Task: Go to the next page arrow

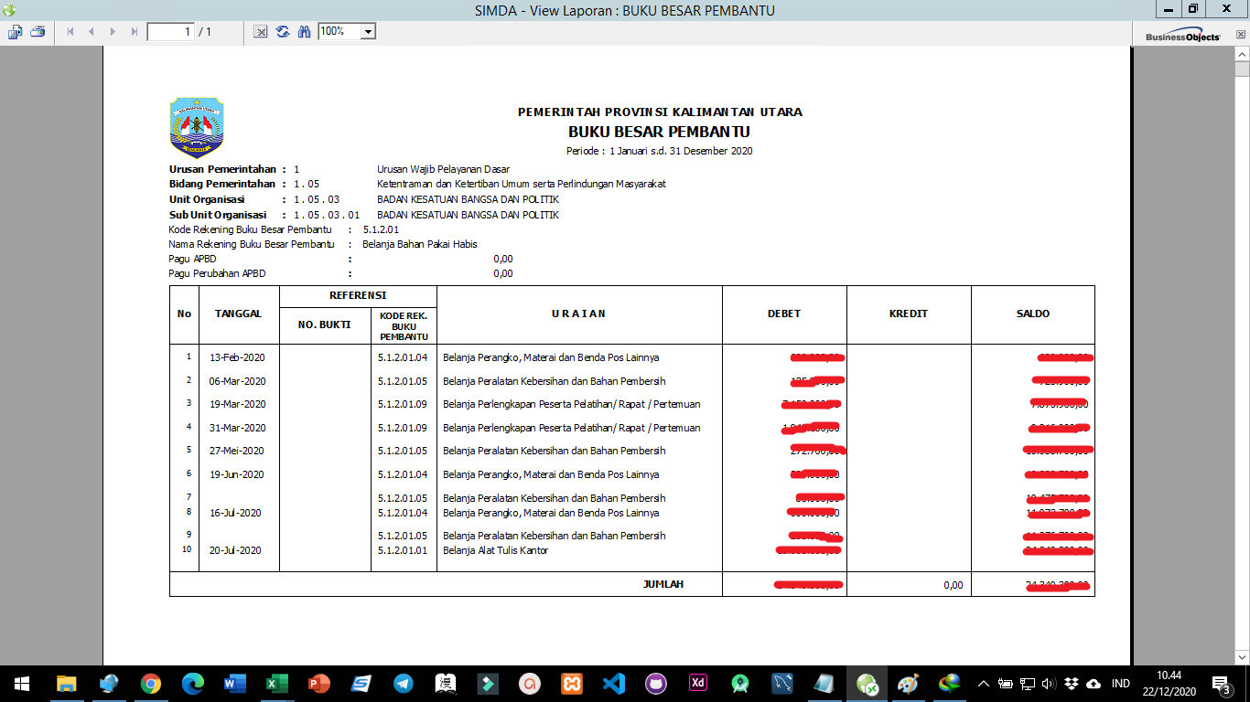Action: point(113,32)
